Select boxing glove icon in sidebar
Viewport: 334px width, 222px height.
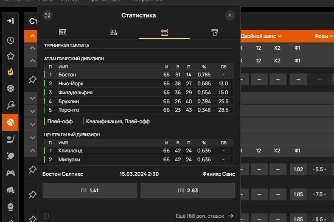coord(11,207)
